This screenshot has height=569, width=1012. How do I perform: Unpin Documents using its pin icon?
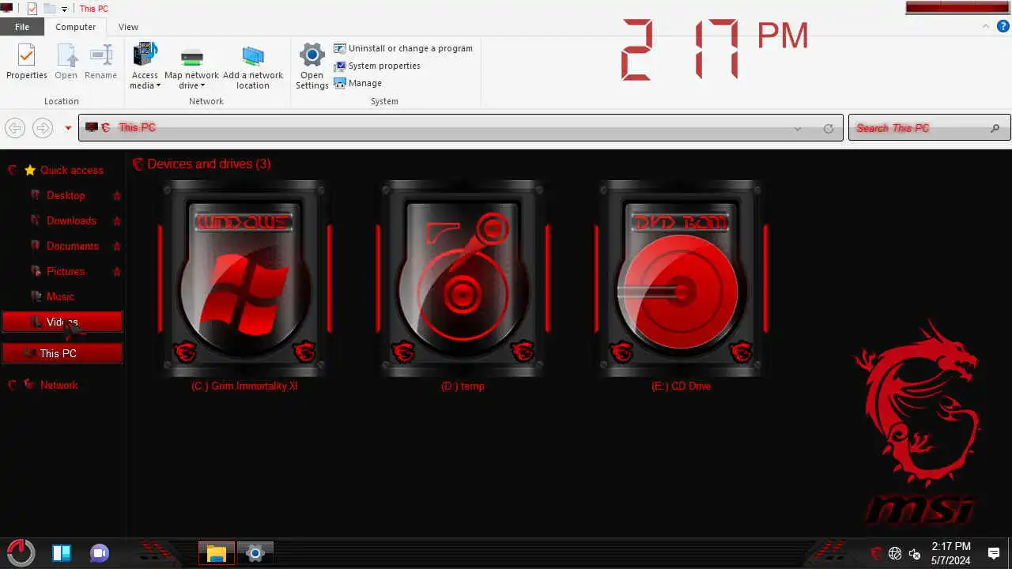tap(117, 246)
